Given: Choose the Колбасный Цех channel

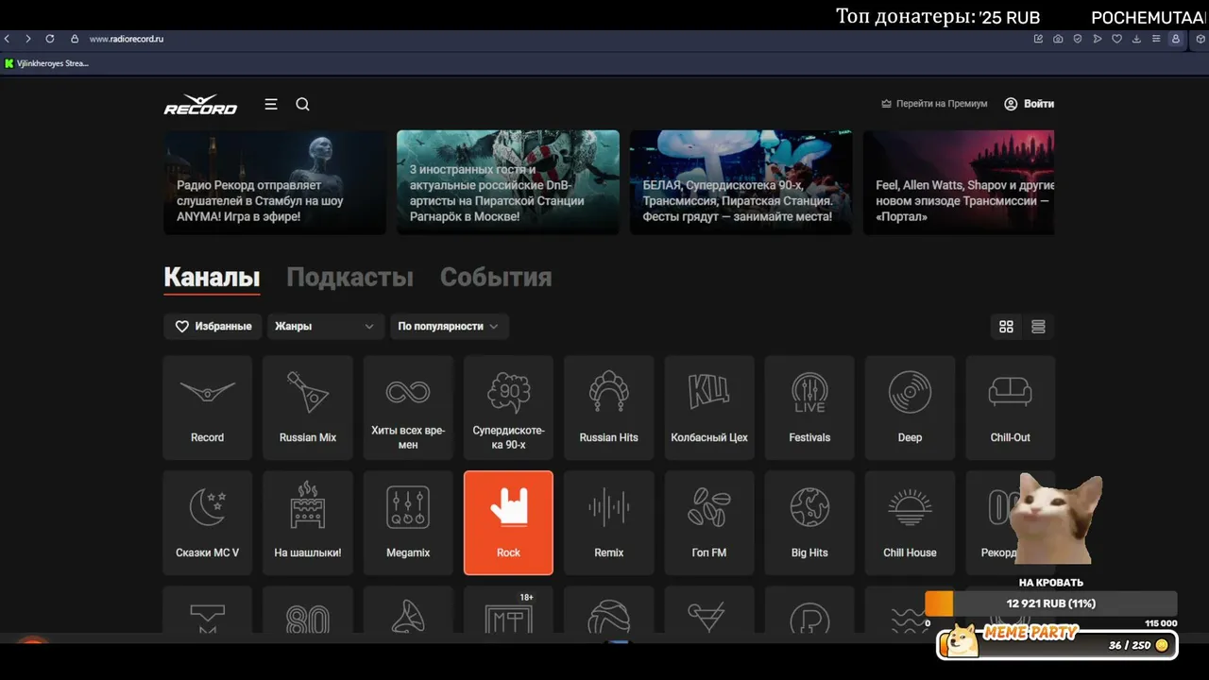Looking at the screenshot, I should click(709, 407).
